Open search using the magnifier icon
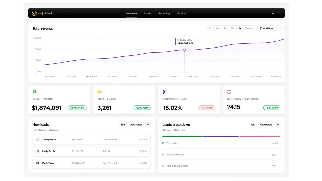This screenshot has height=181, width=322. (272, 13)
